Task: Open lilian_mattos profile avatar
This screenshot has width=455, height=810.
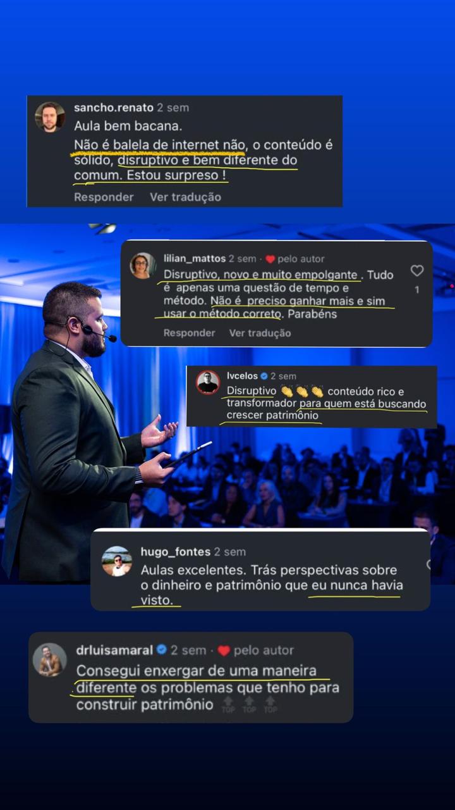Action: tap(143, 266)
